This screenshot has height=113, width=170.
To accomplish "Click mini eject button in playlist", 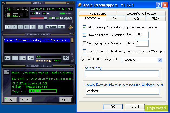I will 50,61.
